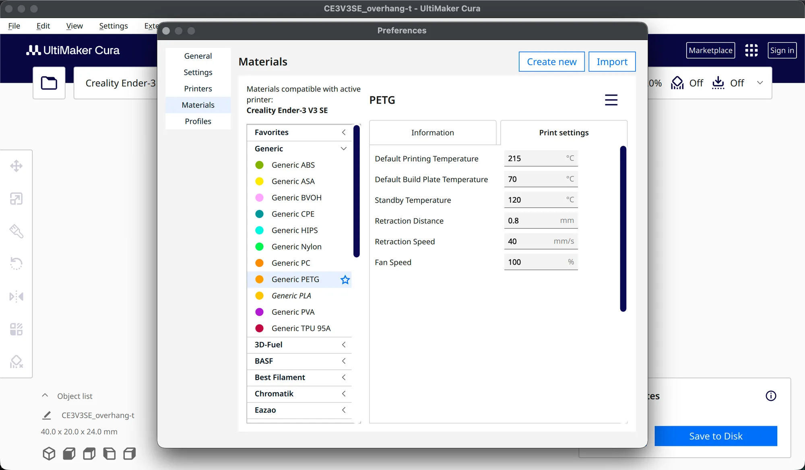805x470 pixels.
Task: Select the Rotate tool in left sidebar
Action: pos(16,264)
